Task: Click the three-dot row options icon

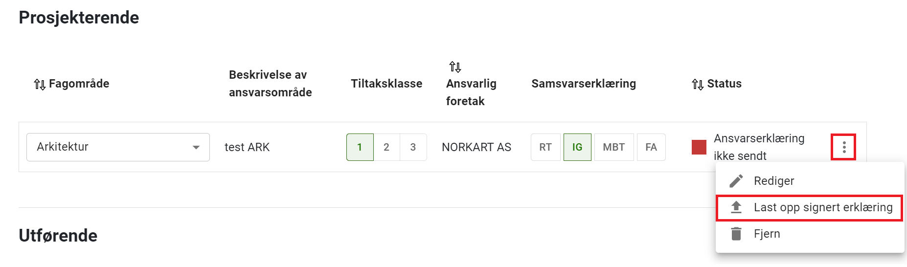Action: (844, 147)
